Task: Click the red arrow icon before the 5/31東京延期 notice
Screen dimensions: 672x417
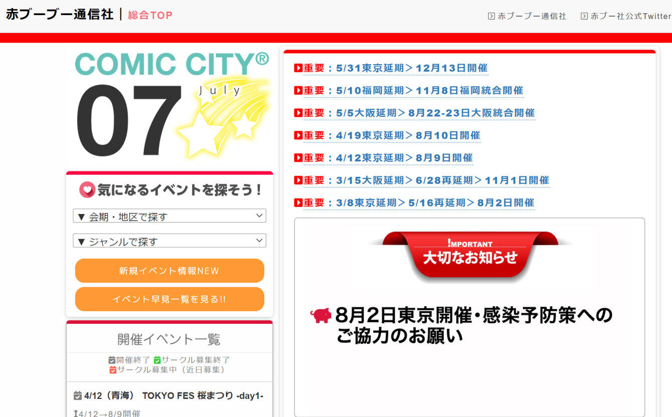Action: point(297,68)
